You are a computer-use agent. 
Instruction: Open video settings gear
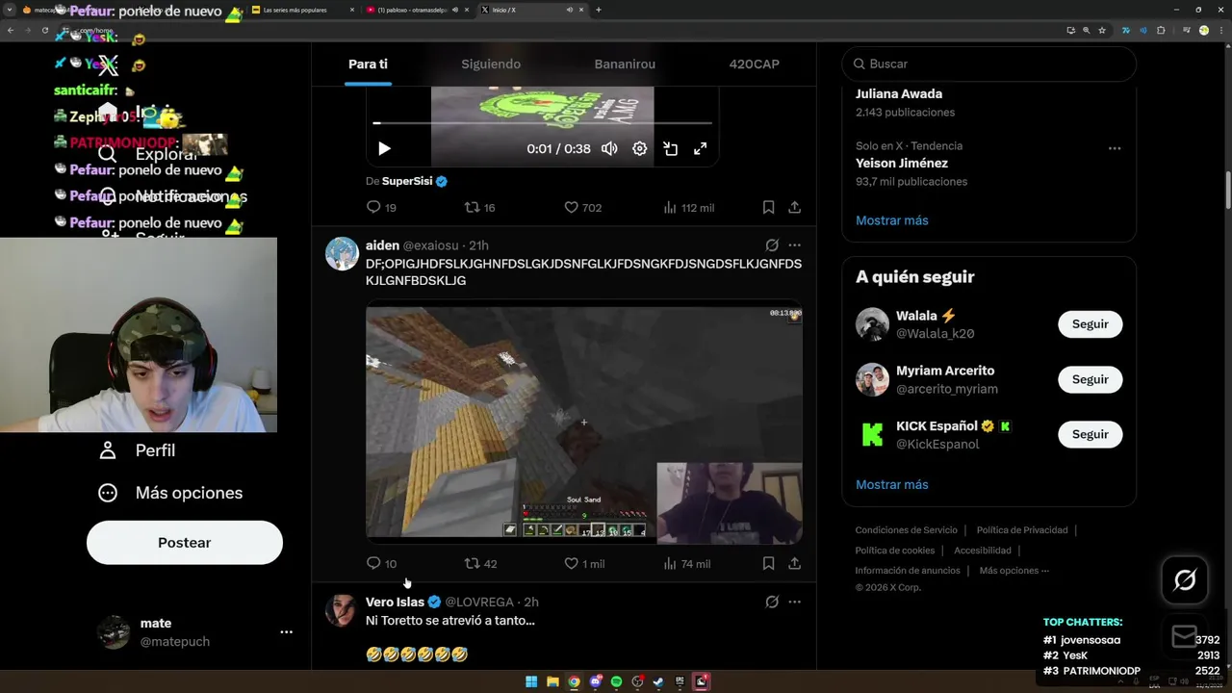pos(639,148)
